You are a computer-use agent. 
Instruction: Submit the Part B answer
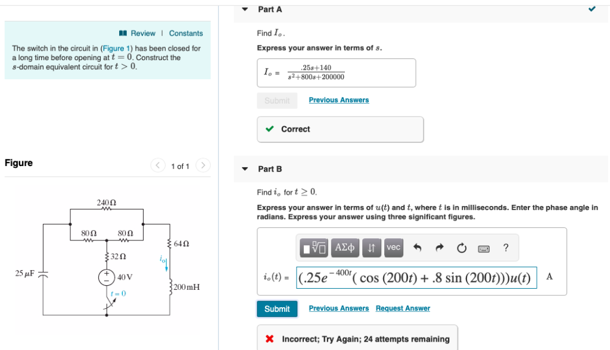277,308
